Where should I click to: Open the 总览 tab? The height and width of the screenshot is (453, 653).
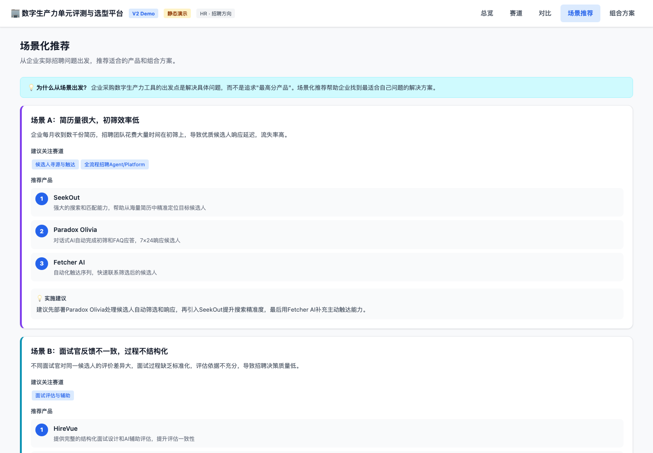(x=487, y=13)
